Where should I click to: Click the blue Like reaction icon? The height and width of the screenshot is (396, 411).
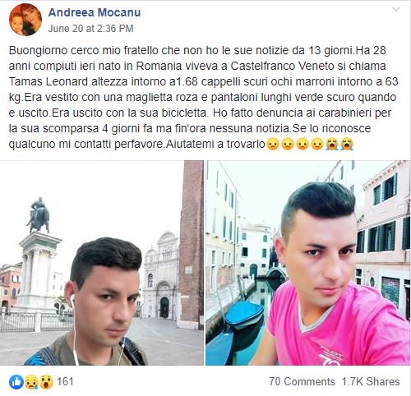point(16,382)
